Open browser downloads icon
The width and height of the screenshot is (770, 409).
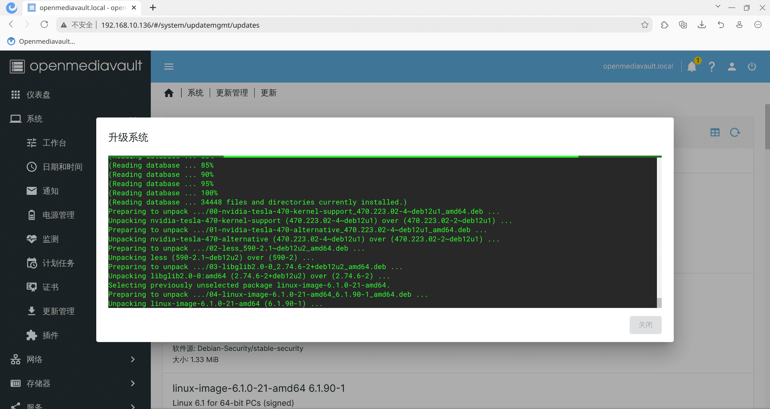(x=701, y=25)
